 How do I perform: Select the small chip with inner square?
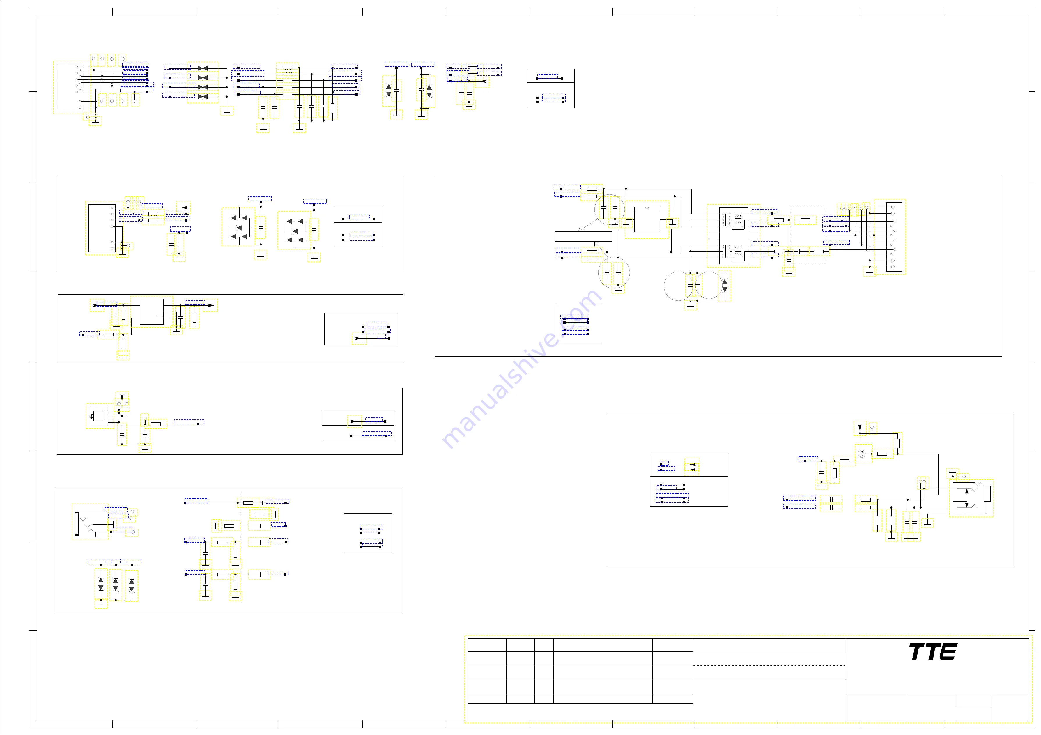point(98,416)
